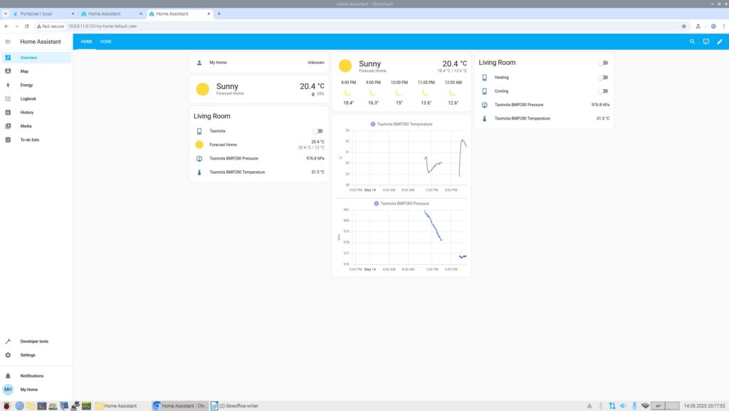Image resolution: width=729 pixels, height=411 pixels.
Task: Open Settings in the Home Assistant sidebar
Action: (x=36, y=355)
